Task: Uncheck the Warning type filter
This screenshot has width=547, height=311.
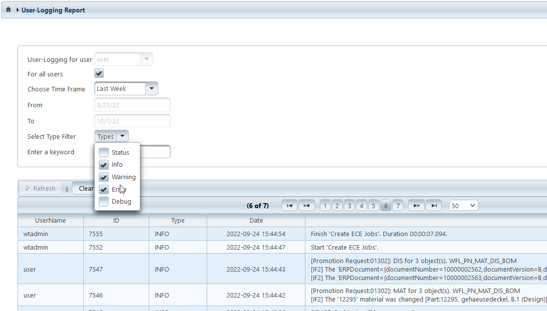Action: pyautogui.click(x=104, y=177)
